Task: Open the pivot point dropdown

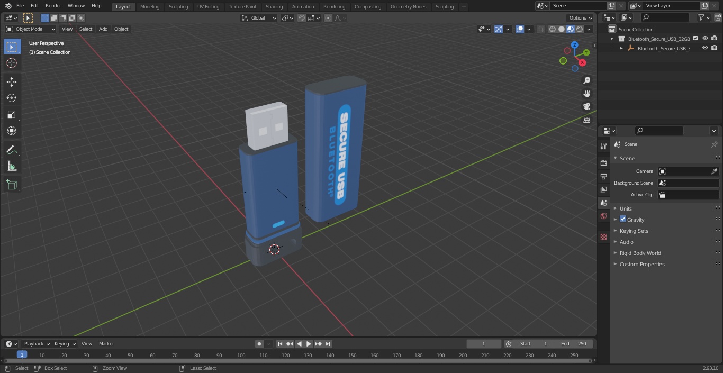Action: click(287, 18)
